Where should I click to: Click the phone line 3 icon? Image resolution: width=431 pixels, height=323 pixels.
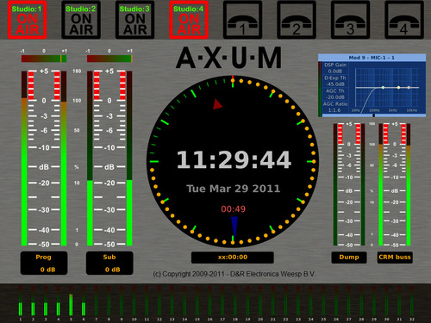(350, 20)
